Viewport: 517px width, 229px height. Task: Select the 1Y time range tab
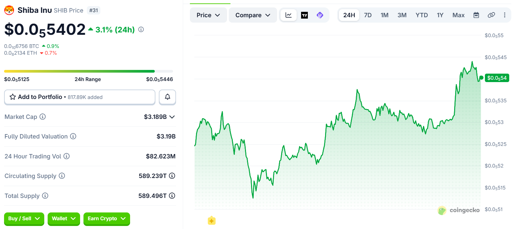point(440,15)
